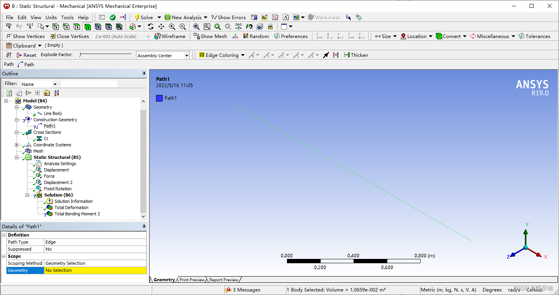Click the Selection Information icon
This screenshot has height=295, width=559.
pyautogui.click(x=348, y=17)
